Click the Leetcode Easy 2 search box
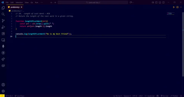 [x=93, y=2]
